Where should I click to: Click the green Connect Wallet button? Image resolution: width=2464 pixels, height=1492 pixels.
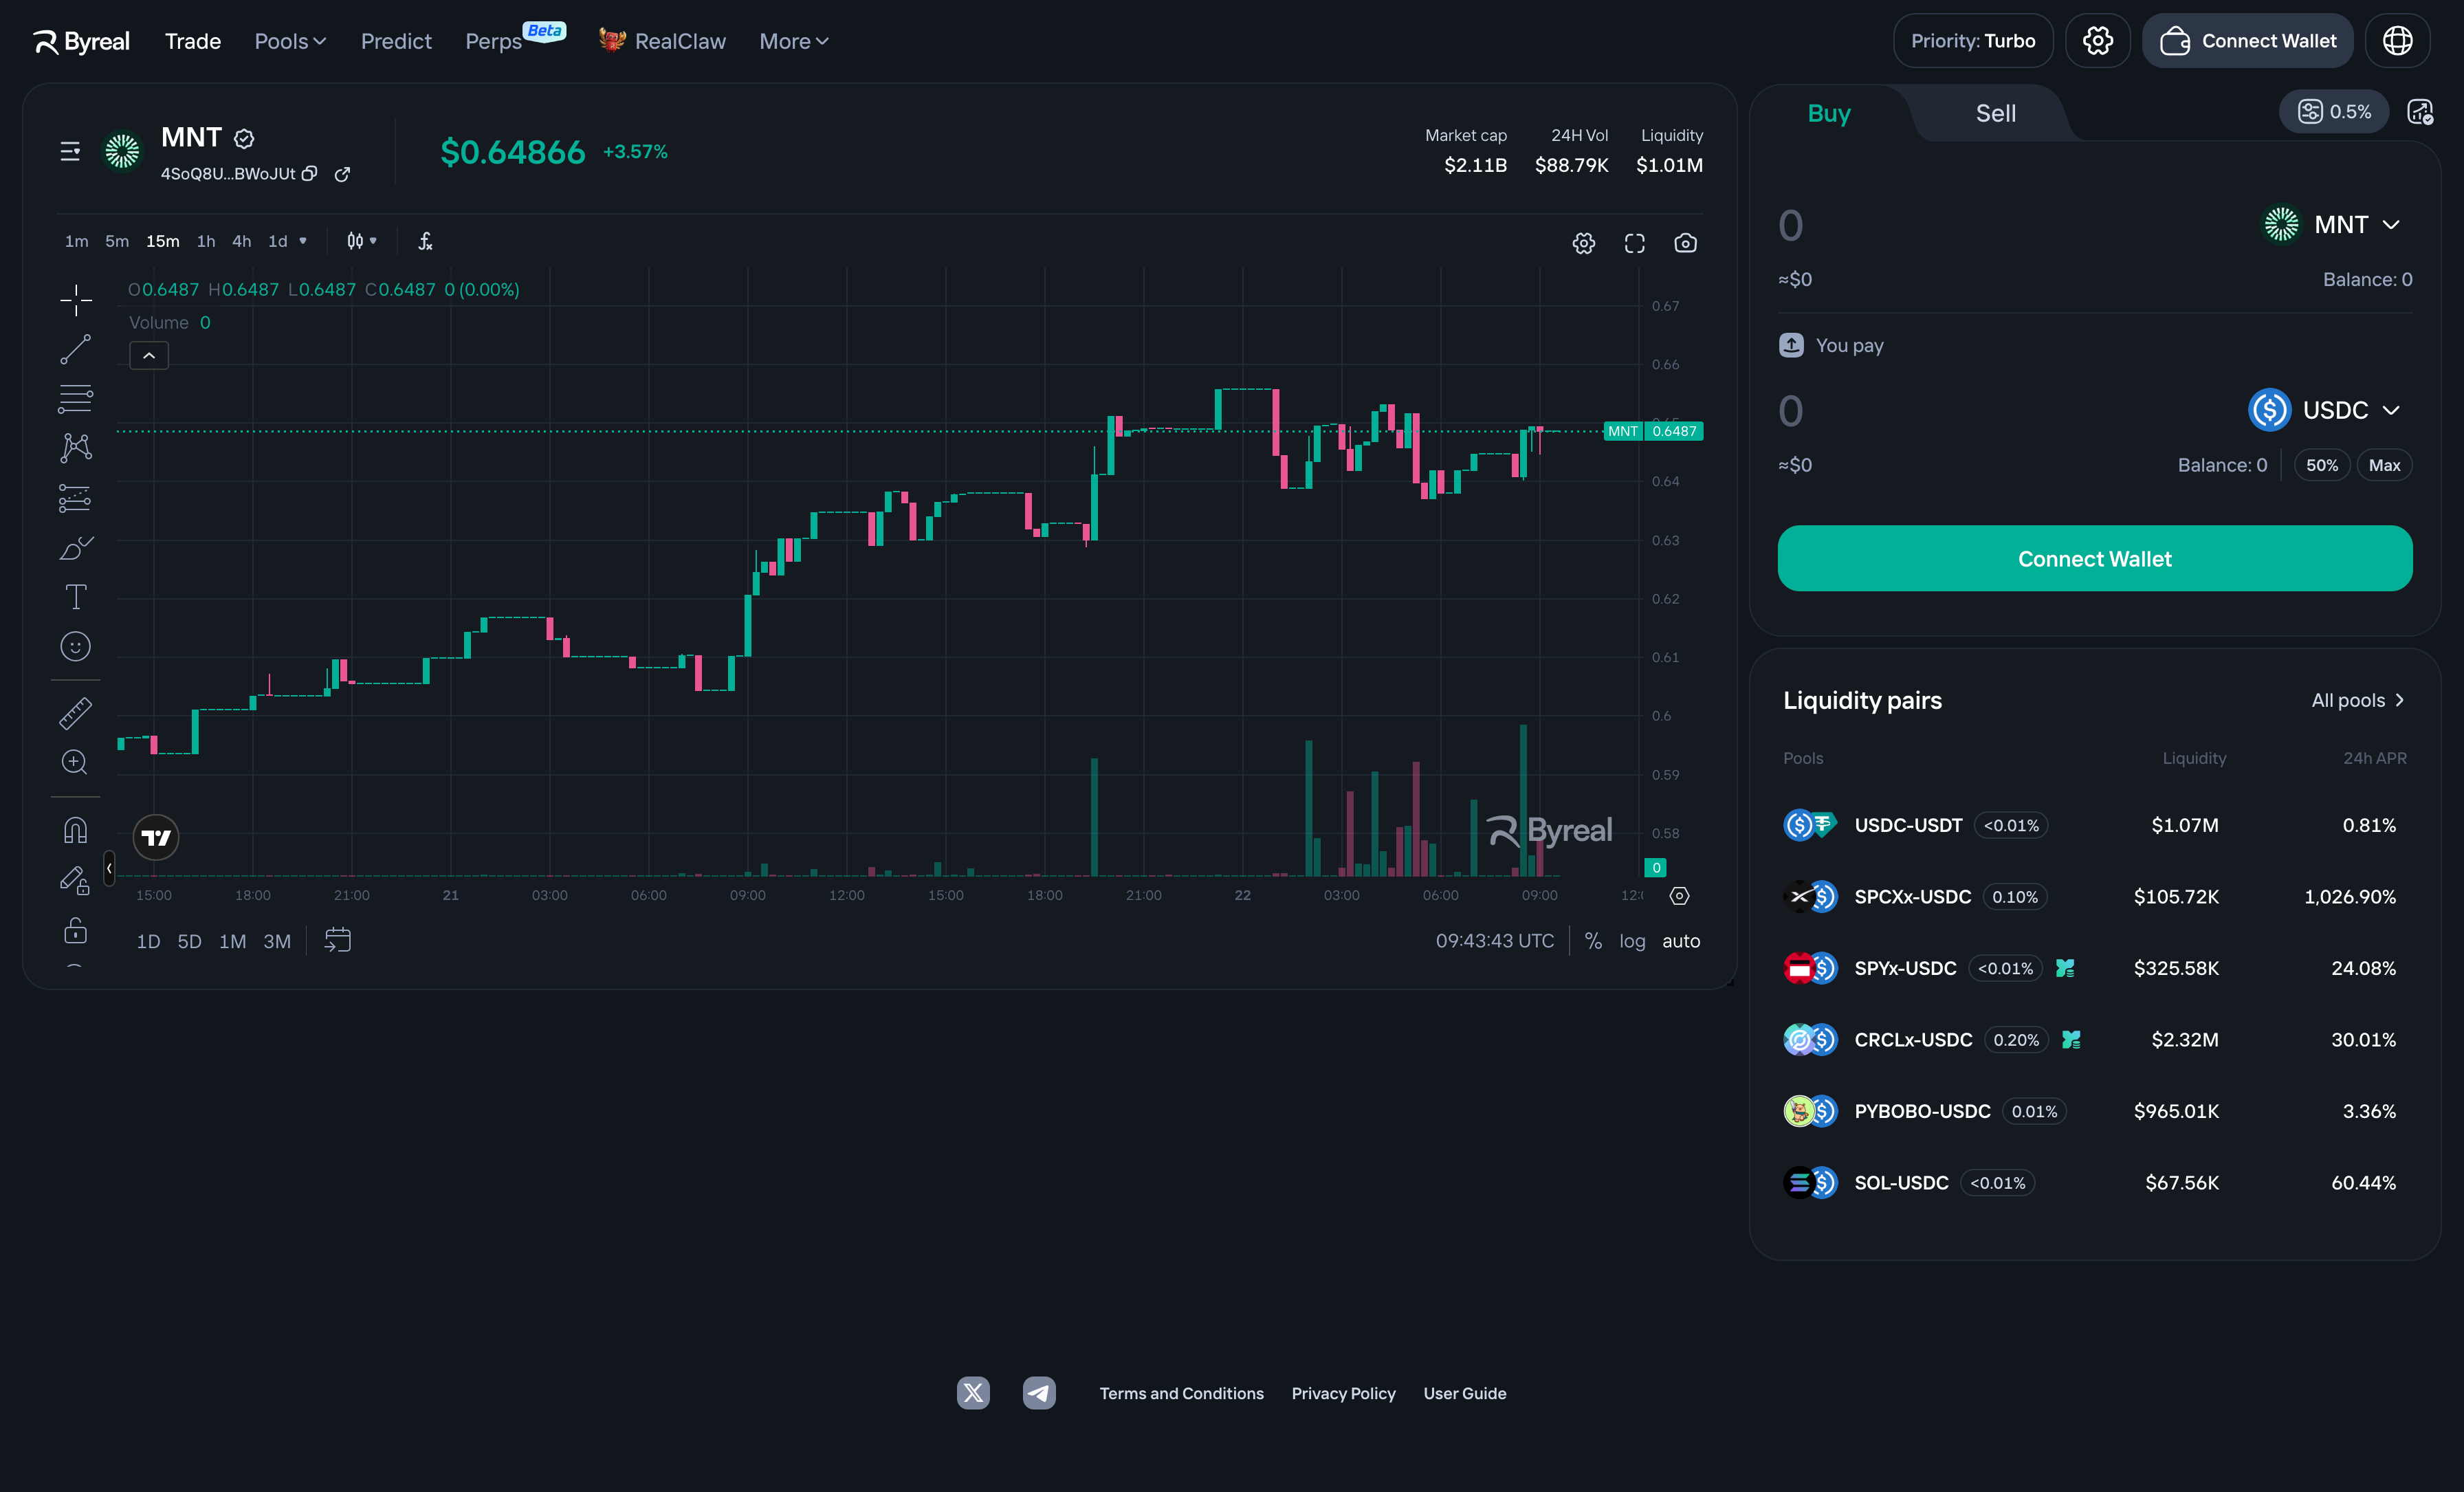point(2095,558)
